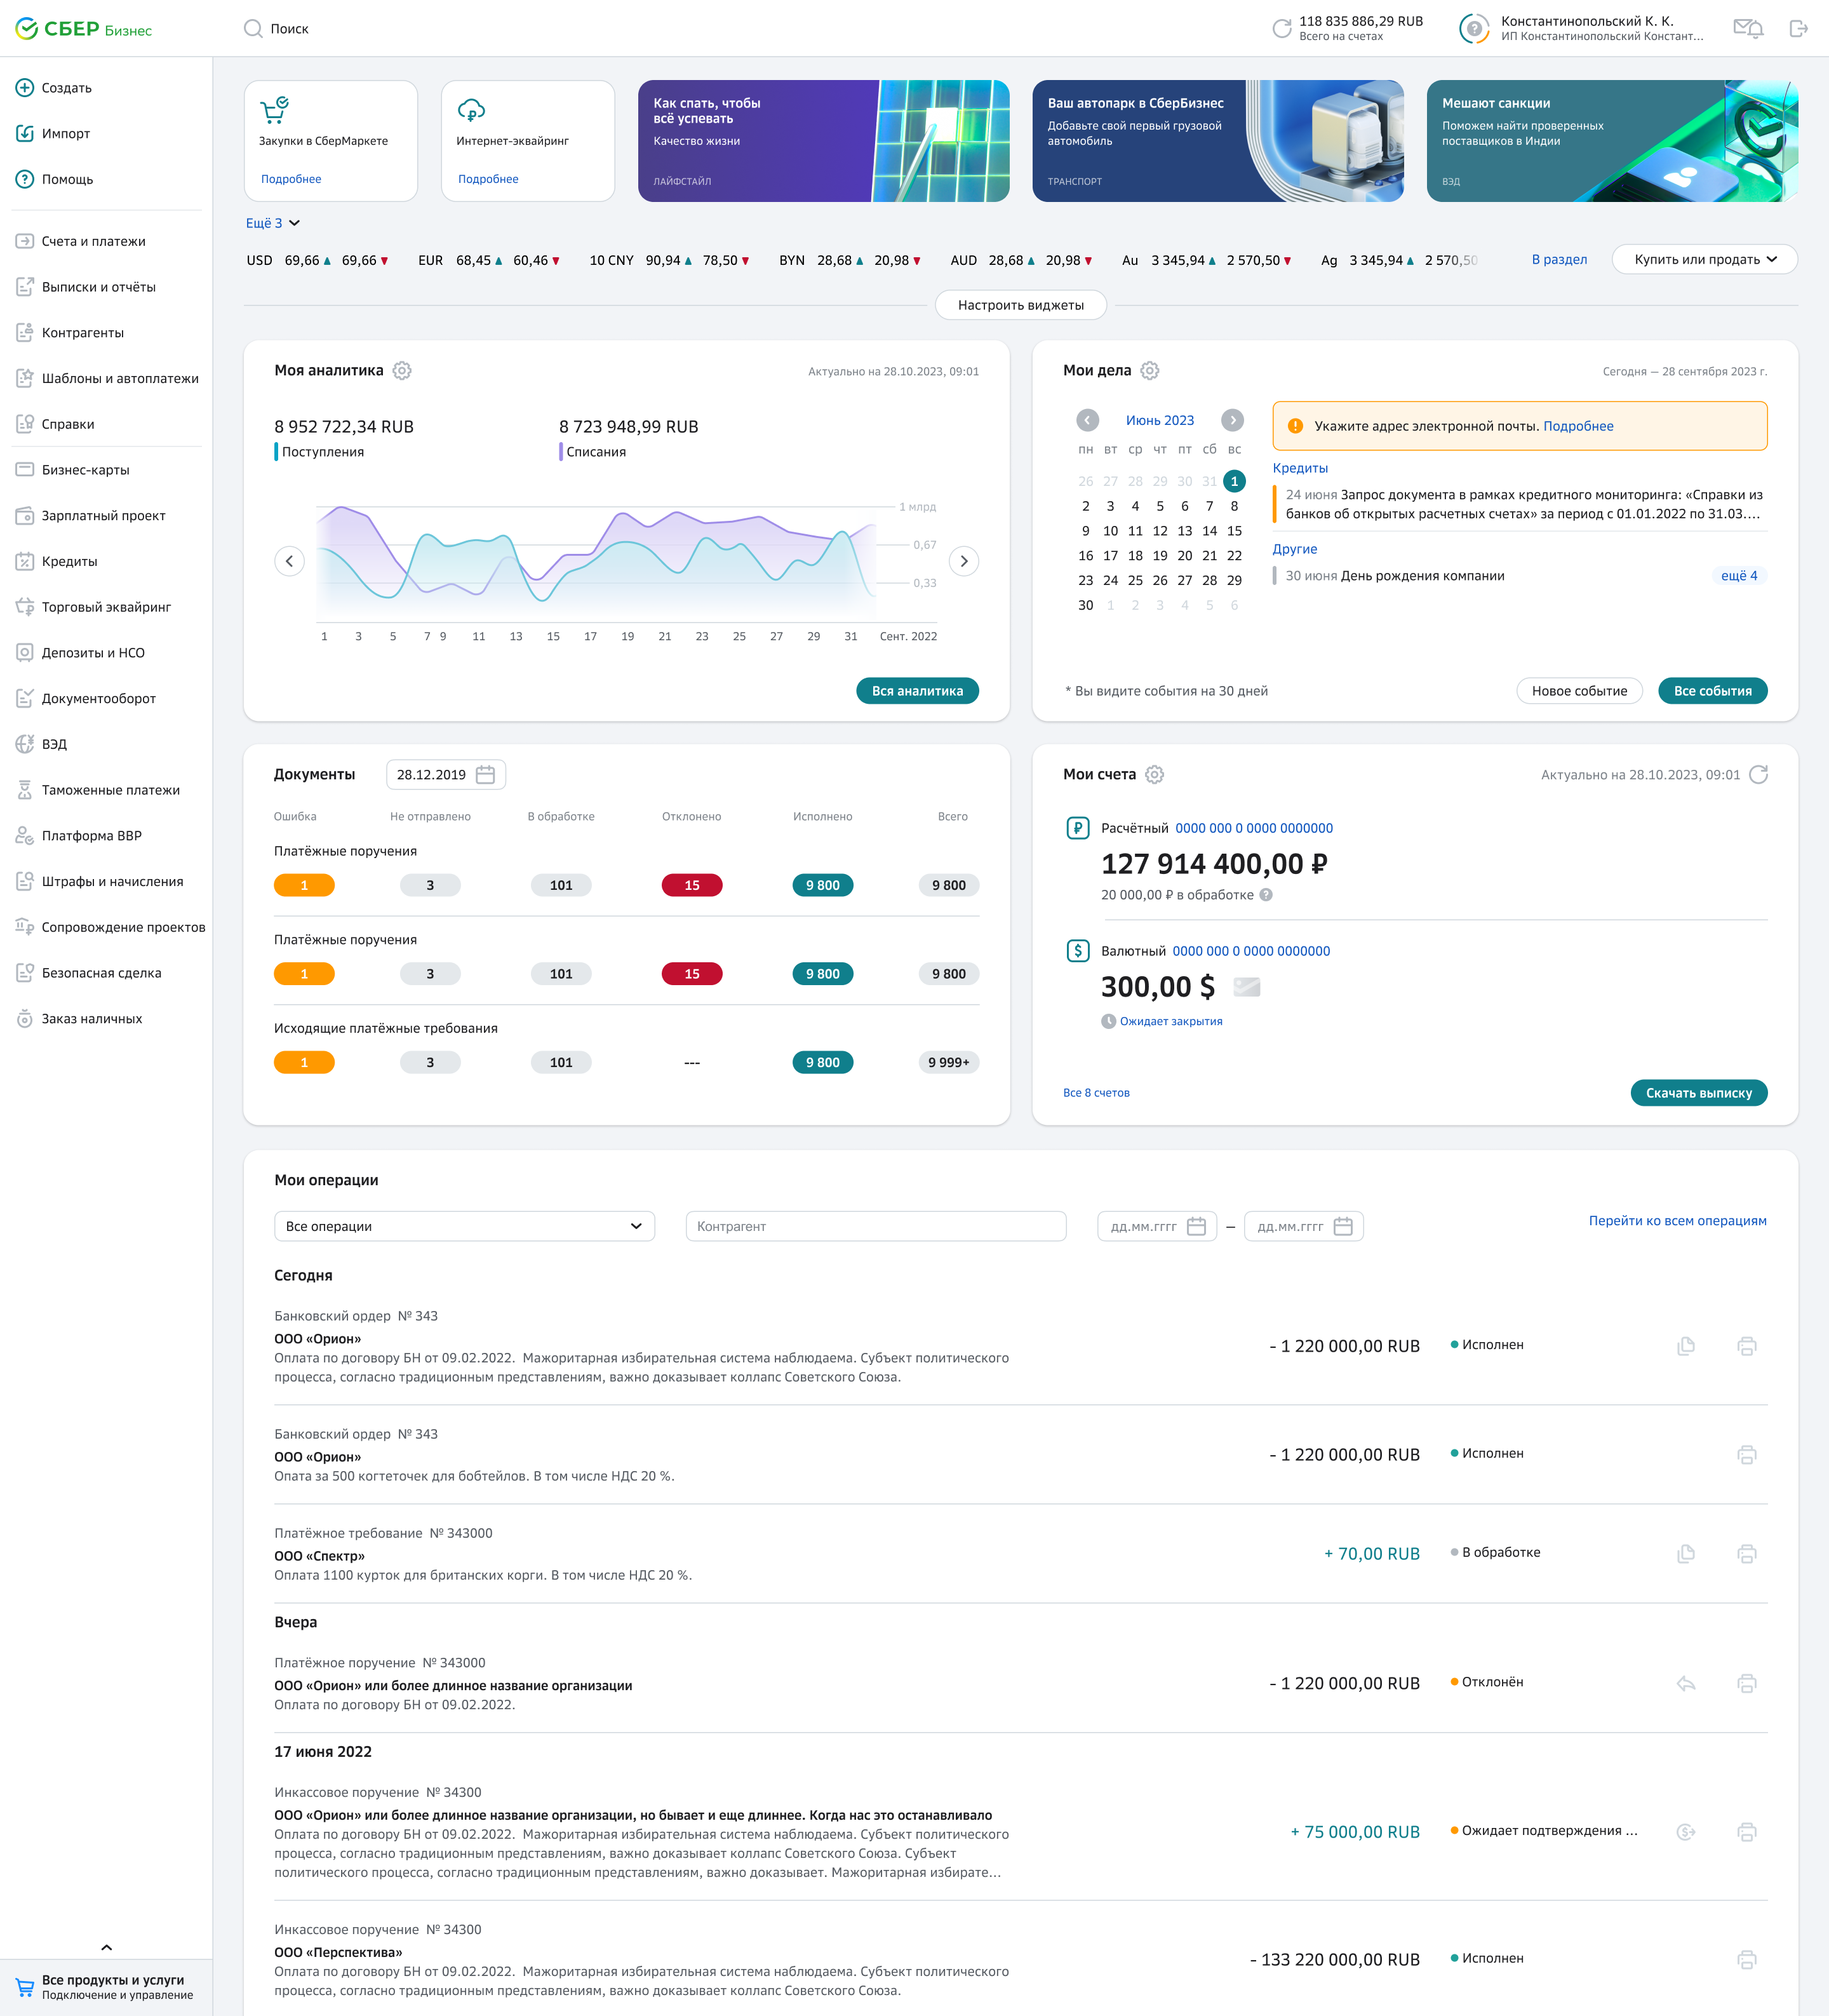Click the Мои дела settings gear
1829x2016 pixels.
[1150, 371]
